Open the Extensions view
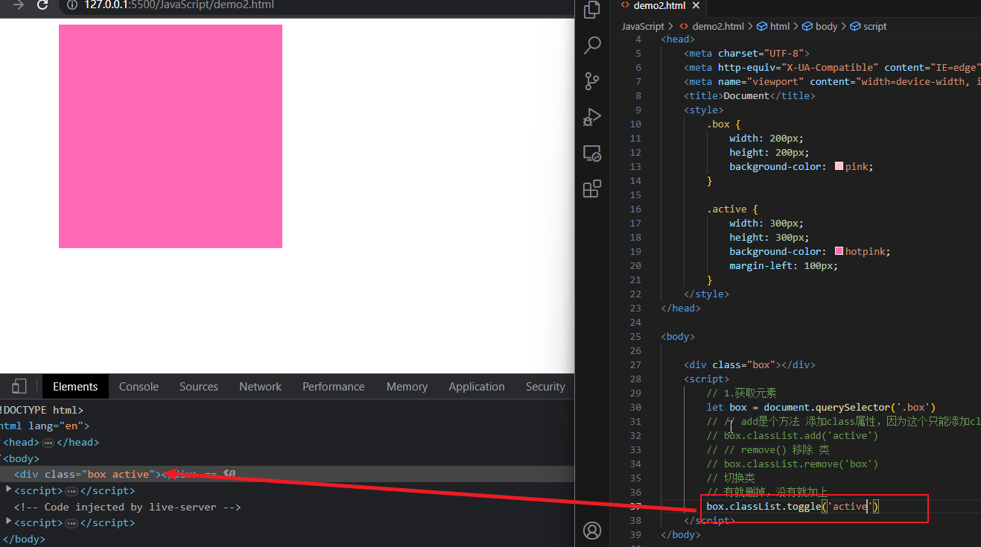Screen dimensions: 981x547 [x=592, y=189]
